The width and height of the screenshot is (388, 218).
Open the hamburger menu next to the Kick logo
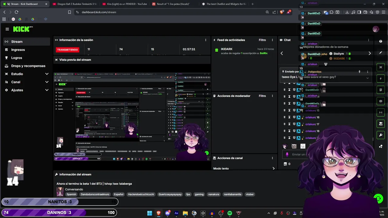click(x=7, y=29)
